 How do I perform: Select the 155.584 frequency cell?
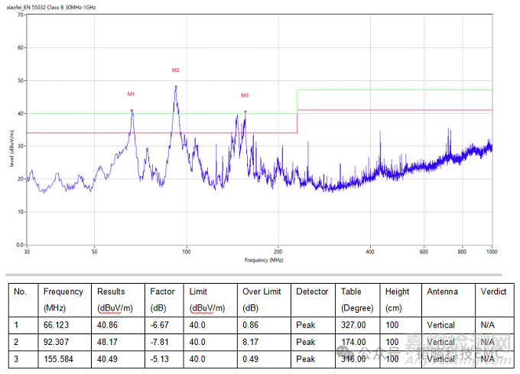tap(60, 359)
